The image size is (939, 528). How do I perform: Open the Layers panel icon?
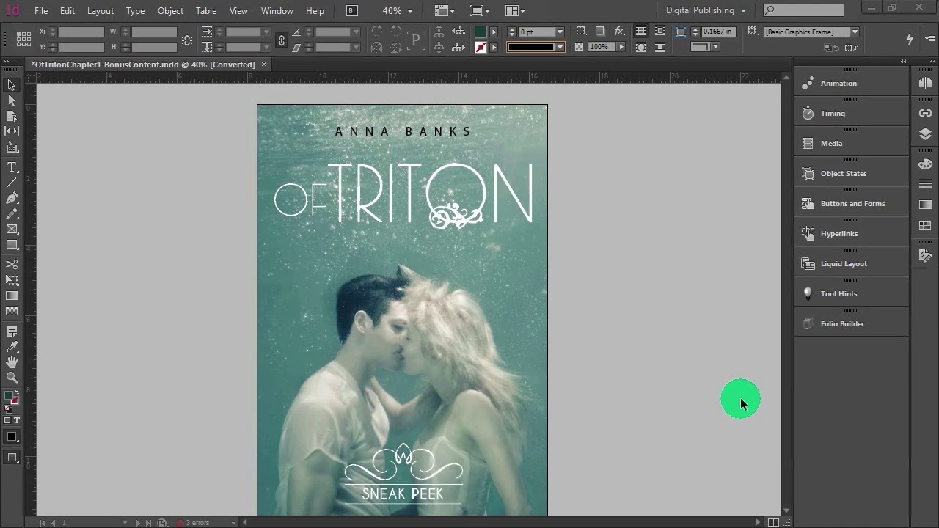[x=925, y=134]
